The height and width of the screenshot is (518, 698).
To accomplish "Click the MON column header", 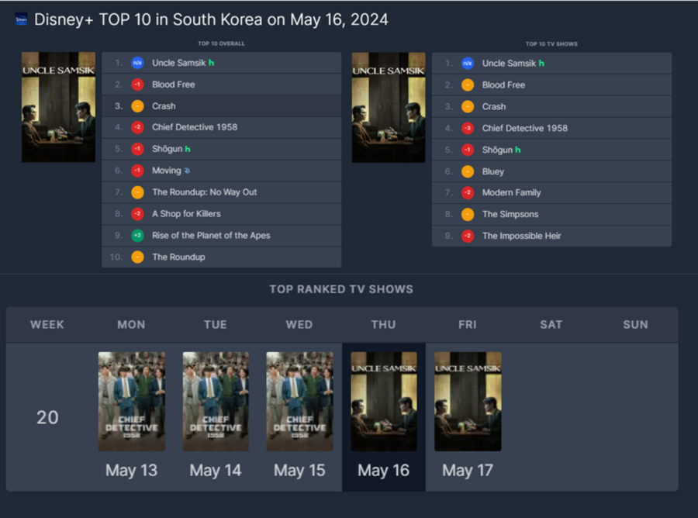I will point(131,325).
